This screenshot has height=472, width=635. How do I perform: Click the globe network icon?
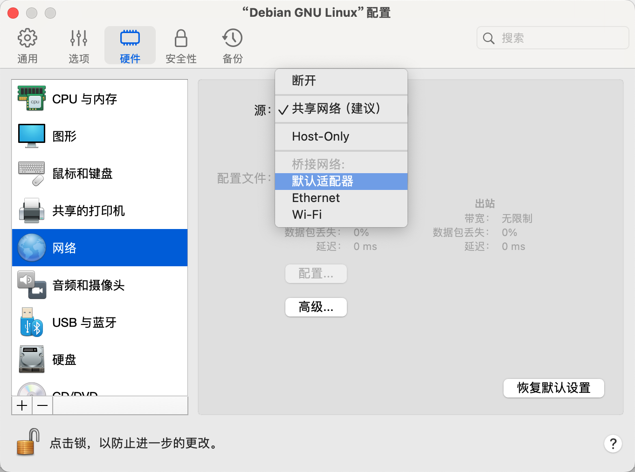click(32, 248)
